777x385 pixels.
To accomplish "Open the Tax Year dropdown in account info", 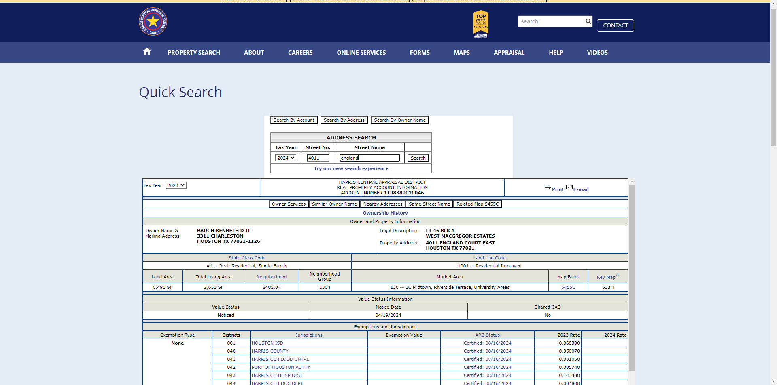I will pyautogui.click(x=176, y=185).
